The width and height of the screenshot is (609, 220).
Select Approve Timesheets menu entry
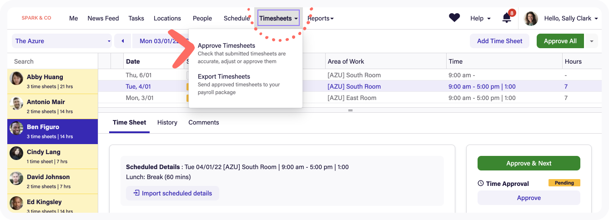[x=226, y=46]
